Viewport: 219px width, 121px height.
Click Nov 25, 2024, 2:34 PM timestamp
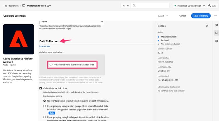(x=168, y=80)
